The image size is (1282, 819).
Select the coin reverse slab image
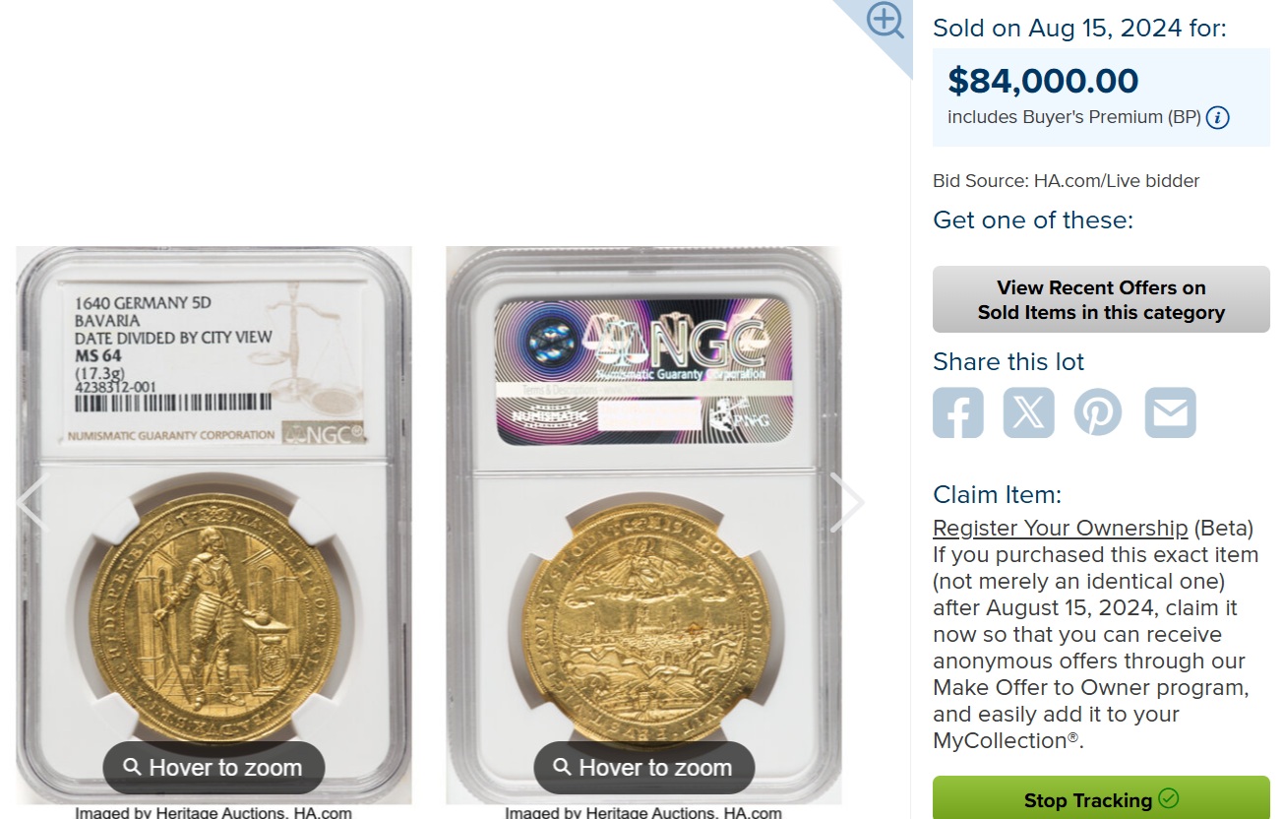click(x=643, y=525)
